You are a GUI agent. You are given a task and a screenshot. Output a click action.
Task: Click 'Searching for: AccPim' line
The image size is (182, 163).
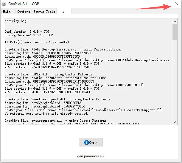pyautogui.click(x=55, y=78)
